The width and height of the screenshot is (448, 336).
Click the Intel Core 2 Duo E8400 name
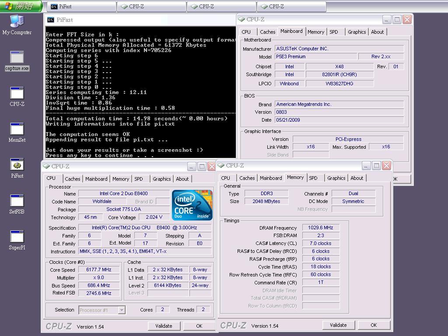[x=124, y=193]
